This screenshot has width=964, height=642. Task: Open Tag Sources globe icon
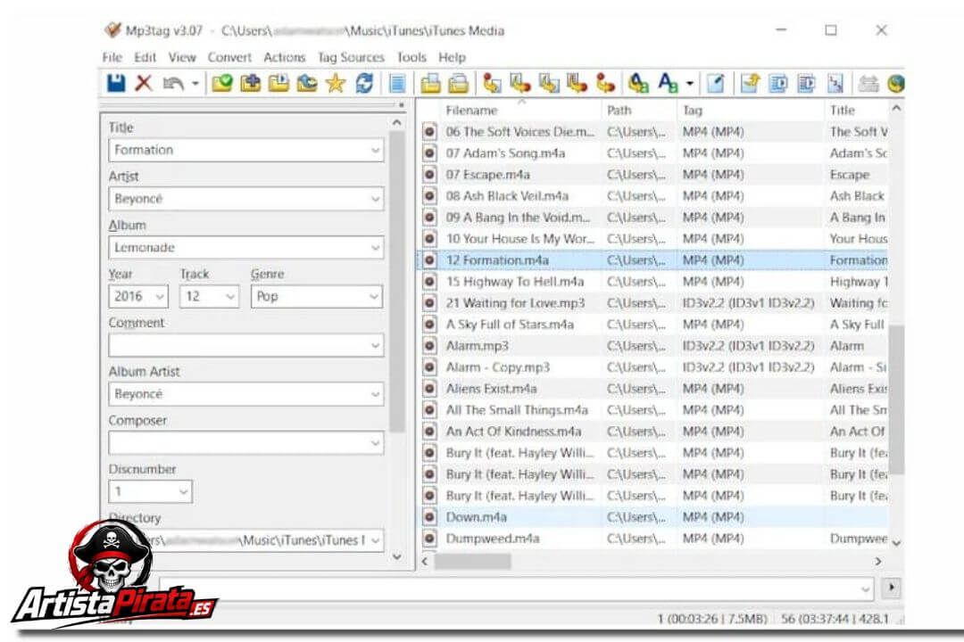coord(896,83)
